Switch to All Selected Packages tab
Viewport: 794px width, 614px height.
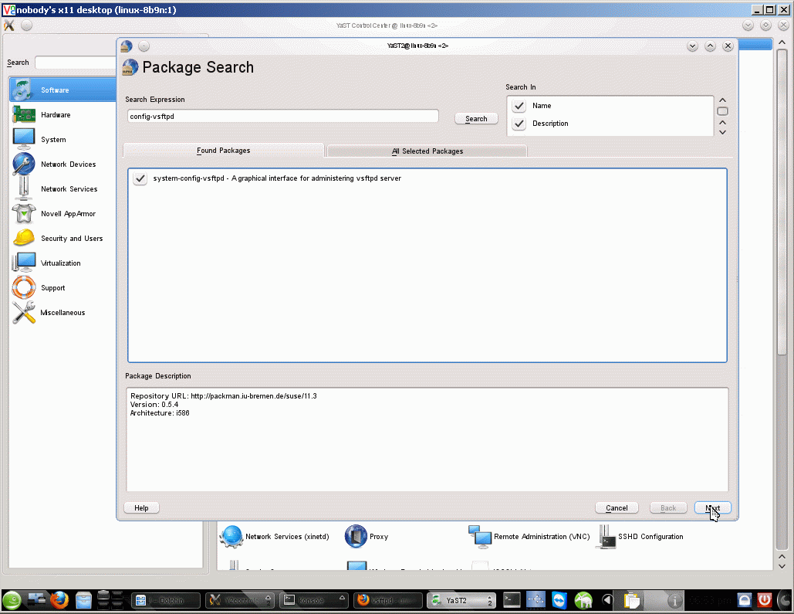click(x=427, y=151)
